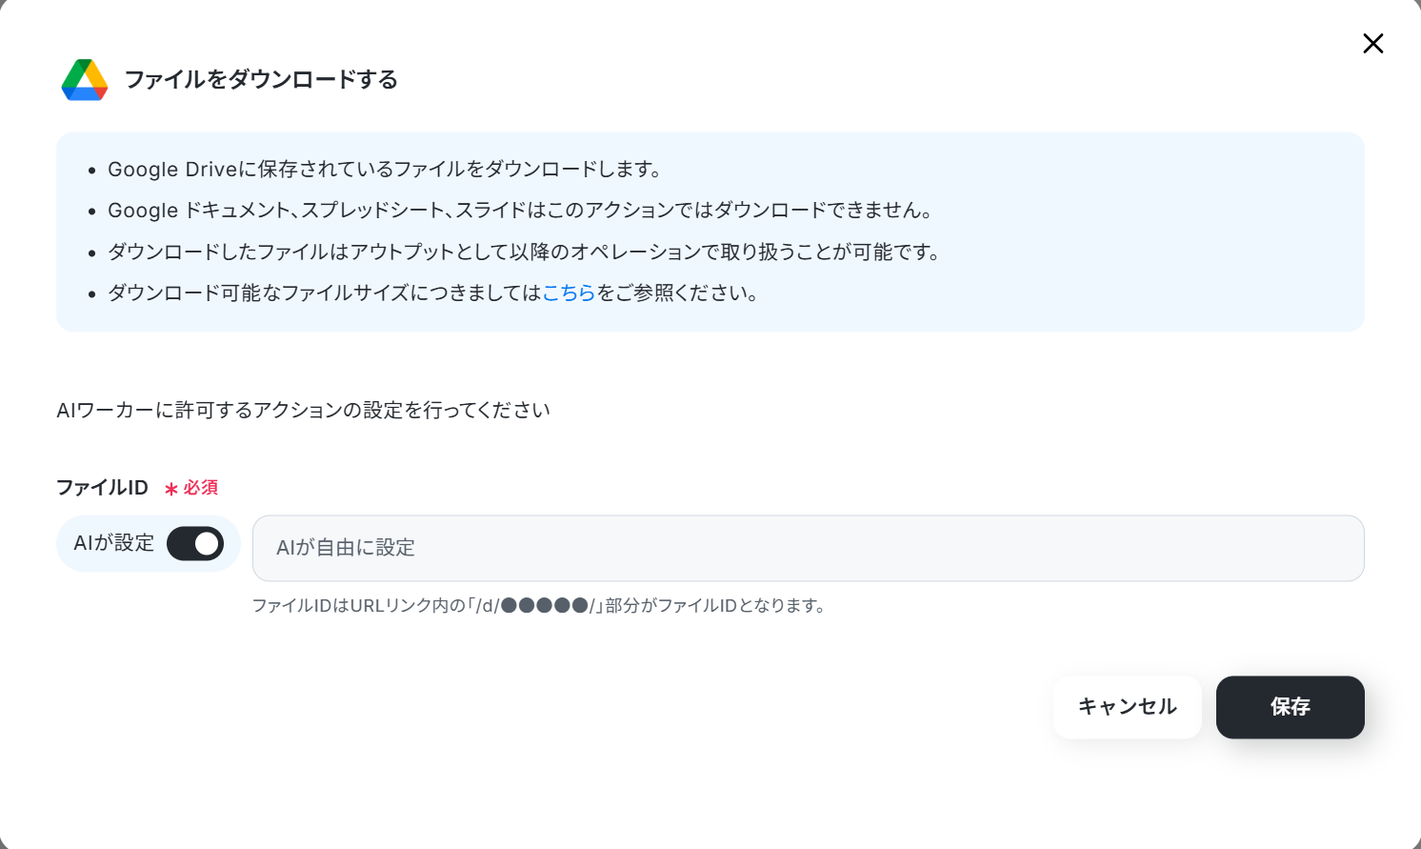Click the file ID URL helper text

point(539,606)
